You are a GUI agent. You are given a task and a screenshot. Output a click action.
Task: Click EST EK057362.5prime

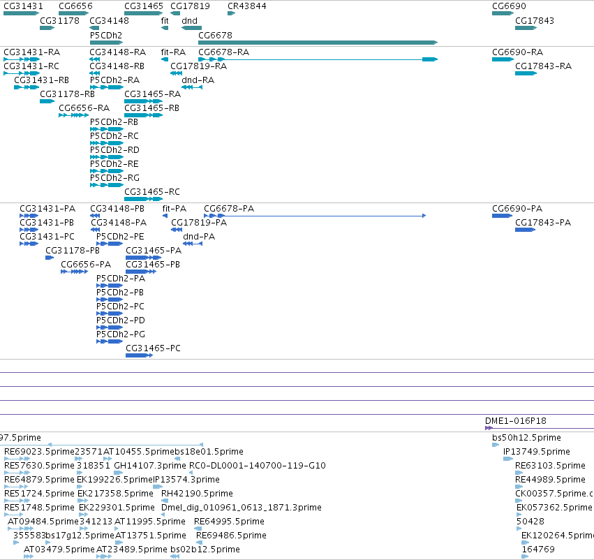click(x=554, y=508)
